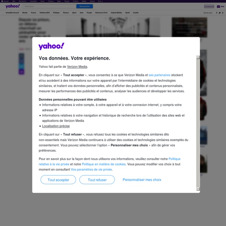This screenshot has height=226, width=226.
Task: Click the Tout accepter button
Action: click(58, 180)
